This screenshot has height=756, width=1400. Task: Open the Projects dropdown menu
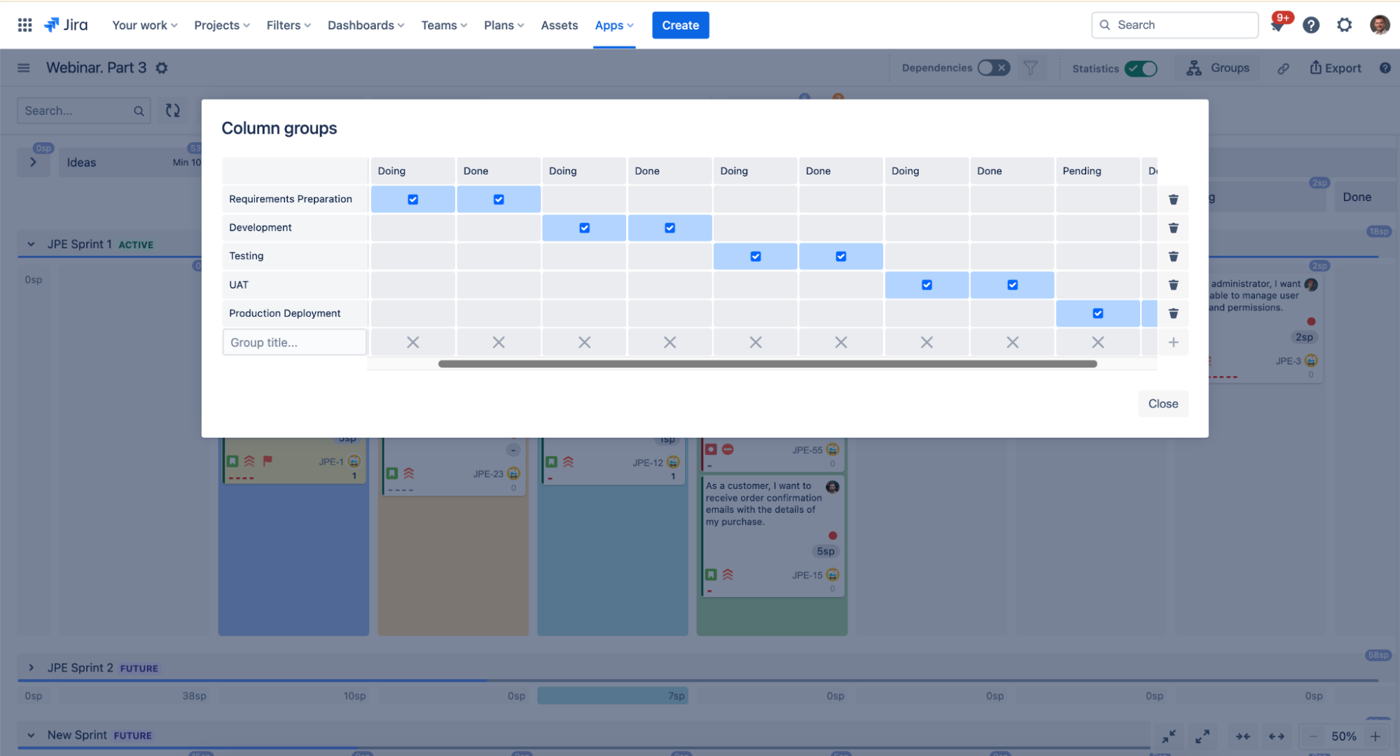pos(221,25)
